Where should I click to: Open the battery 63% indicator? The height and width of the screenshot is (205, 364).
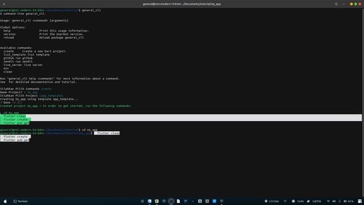pyautogui.click(x=349, y=201)
